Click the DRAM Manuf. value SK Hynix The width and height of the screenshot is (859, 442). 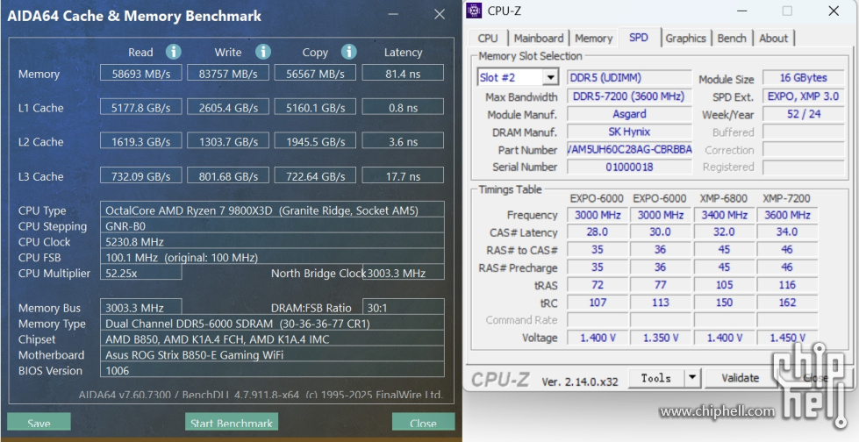coord(629,132)
